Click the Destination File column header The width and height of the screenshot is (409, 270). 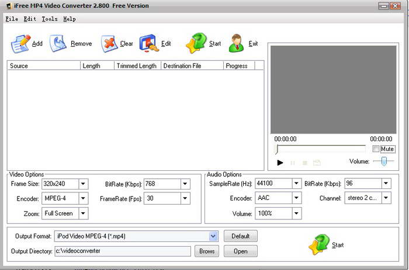point(192,66)
